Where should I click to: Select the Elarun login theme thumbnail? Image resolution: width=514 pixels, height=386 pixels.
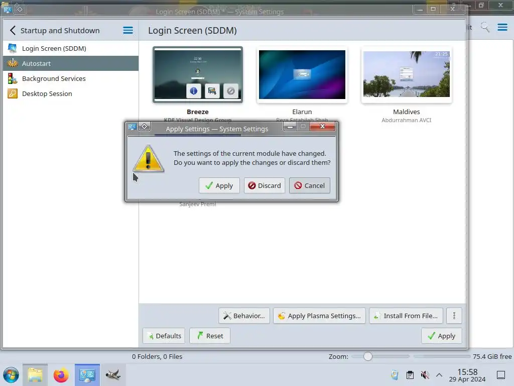(302, 74)
